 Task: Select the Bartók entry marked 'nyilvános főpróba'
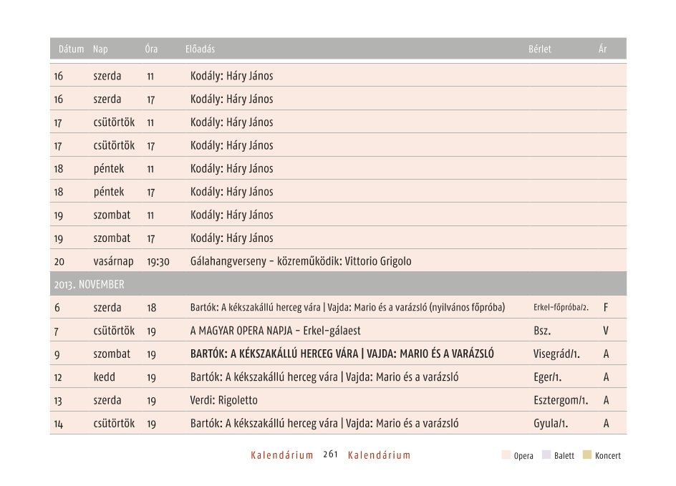coord(347,308)
